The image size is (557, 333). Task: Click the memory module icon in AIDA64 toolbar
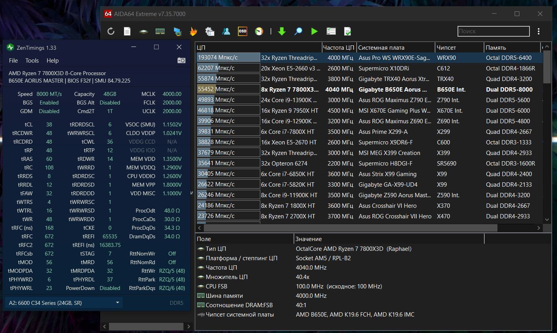click(160, 31)
